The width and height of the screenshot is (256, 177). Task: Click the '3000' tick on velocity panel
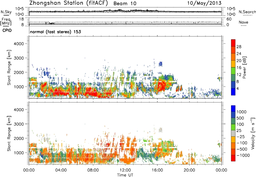[x=19, y=124]
